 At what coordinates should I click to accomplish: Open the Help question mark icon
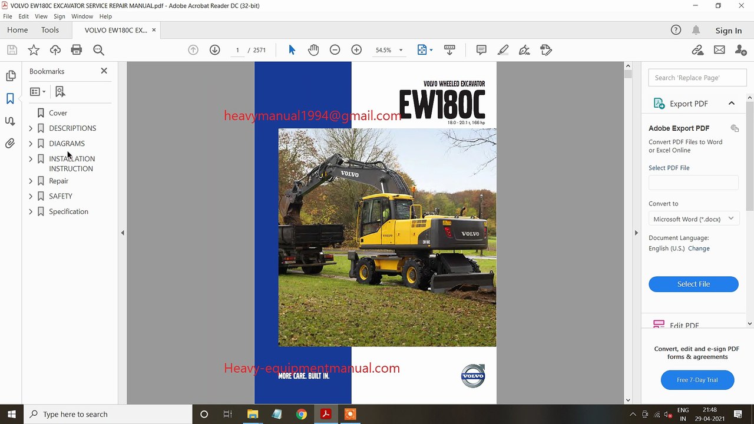tap(676, 30)
